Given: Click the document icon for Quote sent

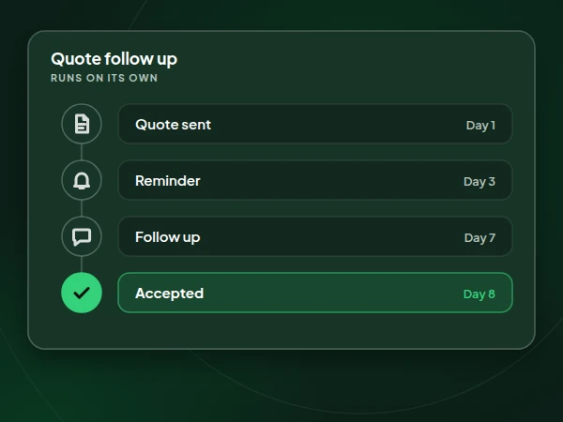Looking at the screenshot, I should tap(82, 124).
